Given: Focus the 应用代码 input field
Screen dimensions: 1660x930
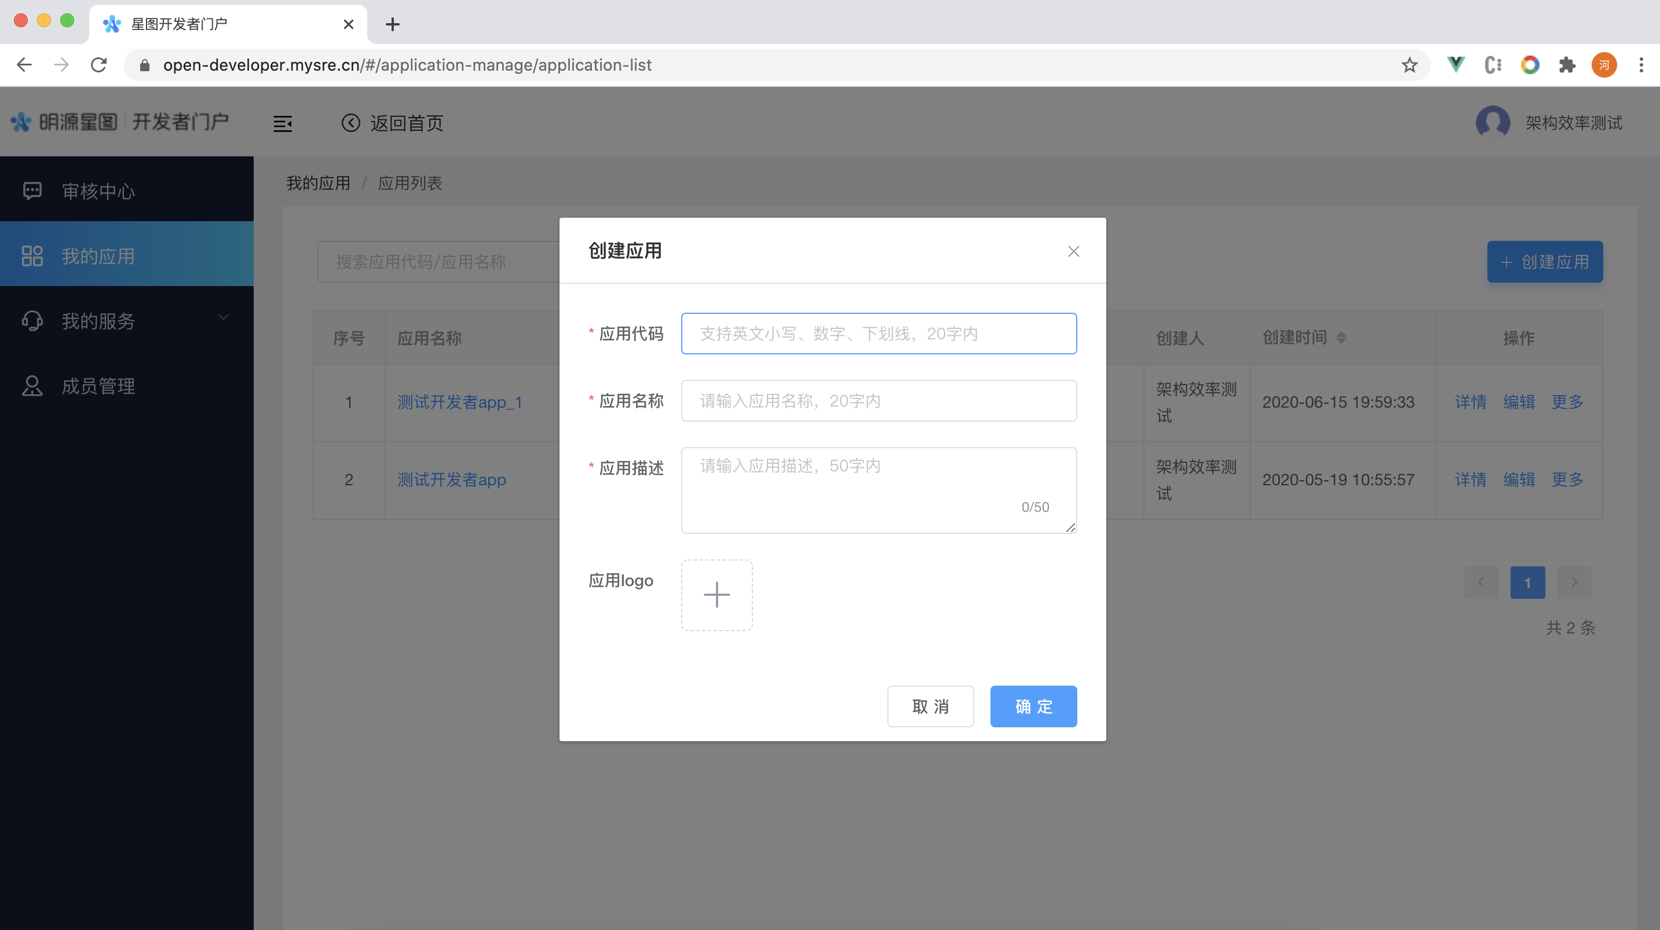Looking at the screenshot, I should point(878,334).
